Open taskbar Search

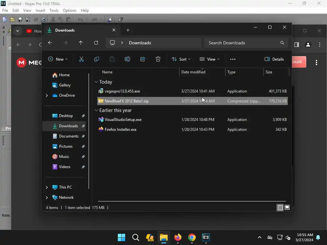[135, 237]
